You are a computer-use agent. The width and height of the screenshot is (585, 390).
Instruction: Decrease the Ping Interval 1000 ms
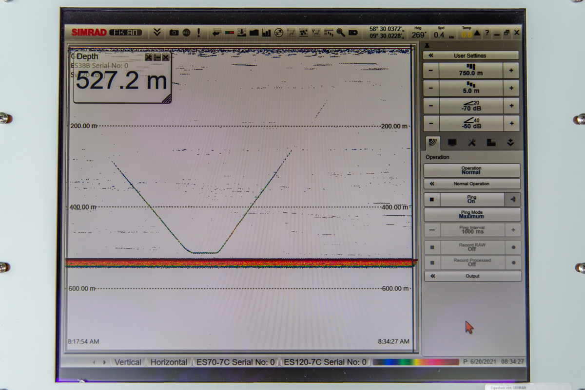click(x=432, y=230)
